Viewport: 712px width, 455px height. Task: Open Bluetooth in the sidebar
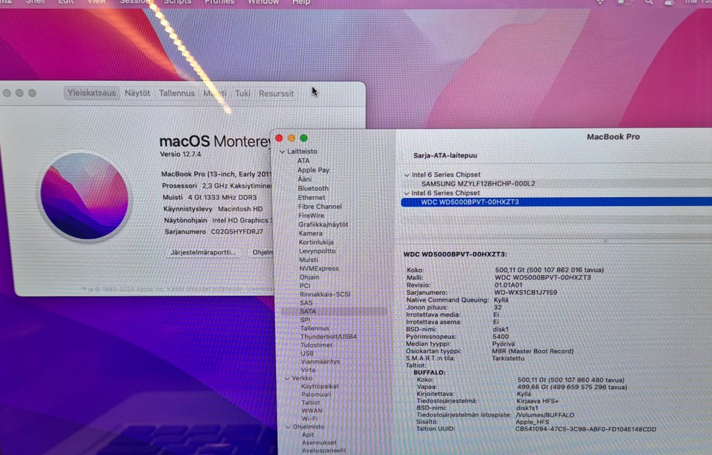click(x=313, y=188)
